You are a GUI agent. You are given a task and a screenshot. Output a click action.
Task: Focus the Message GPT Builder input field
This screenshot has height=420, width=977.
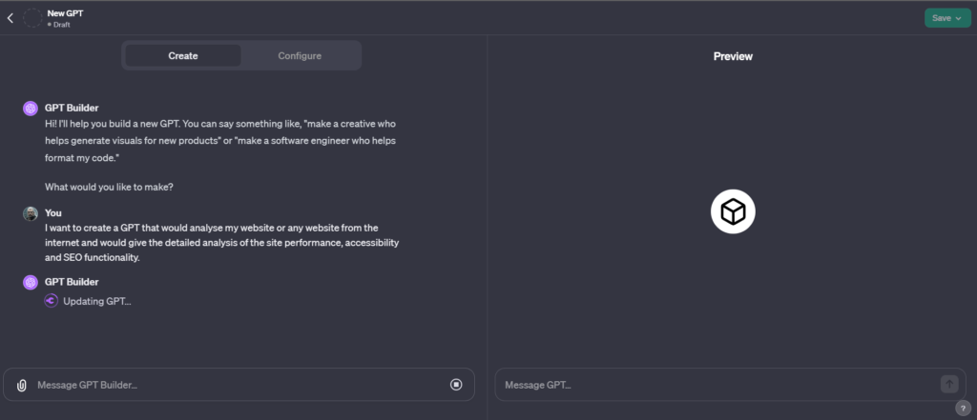coord(239,385)
